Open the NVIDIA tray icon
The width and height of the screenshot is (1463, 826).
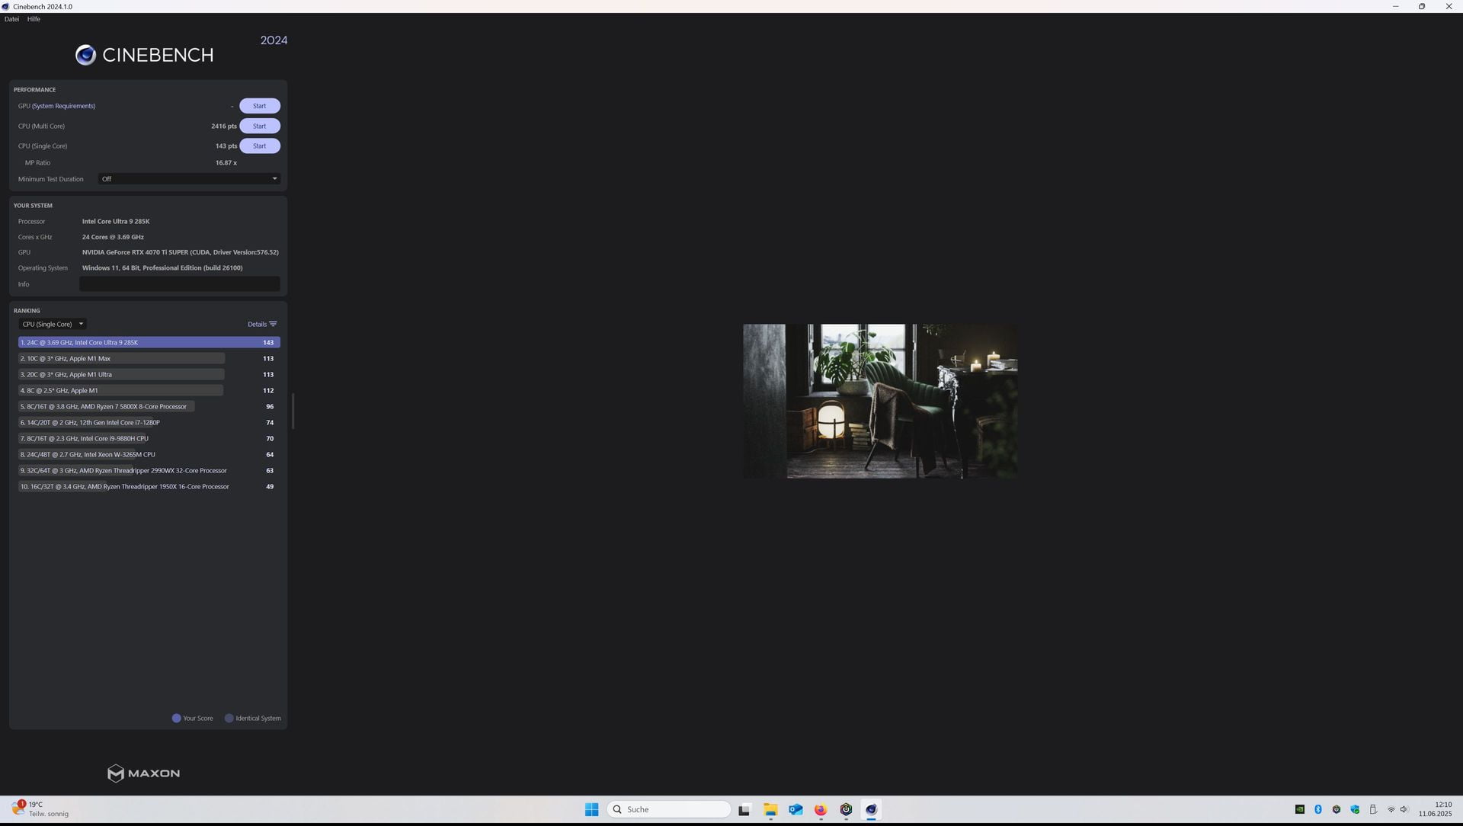click(1300, 809)
